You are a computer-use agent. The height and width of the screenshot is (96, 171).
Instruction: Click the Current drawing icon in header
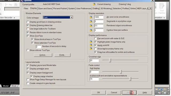[94, 4]
